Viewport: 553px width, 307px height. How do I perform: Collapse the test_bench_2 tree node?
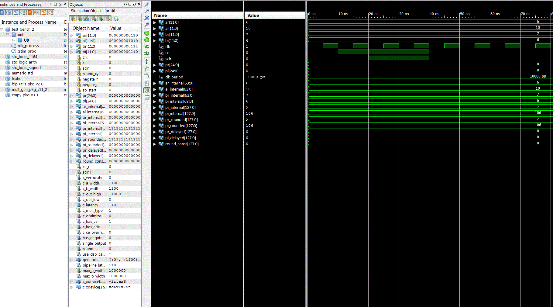[x=2, y=29]
